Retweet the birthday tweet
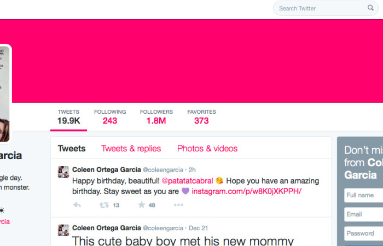Screen dimensions: 383x246 click(x=104, y=205)
